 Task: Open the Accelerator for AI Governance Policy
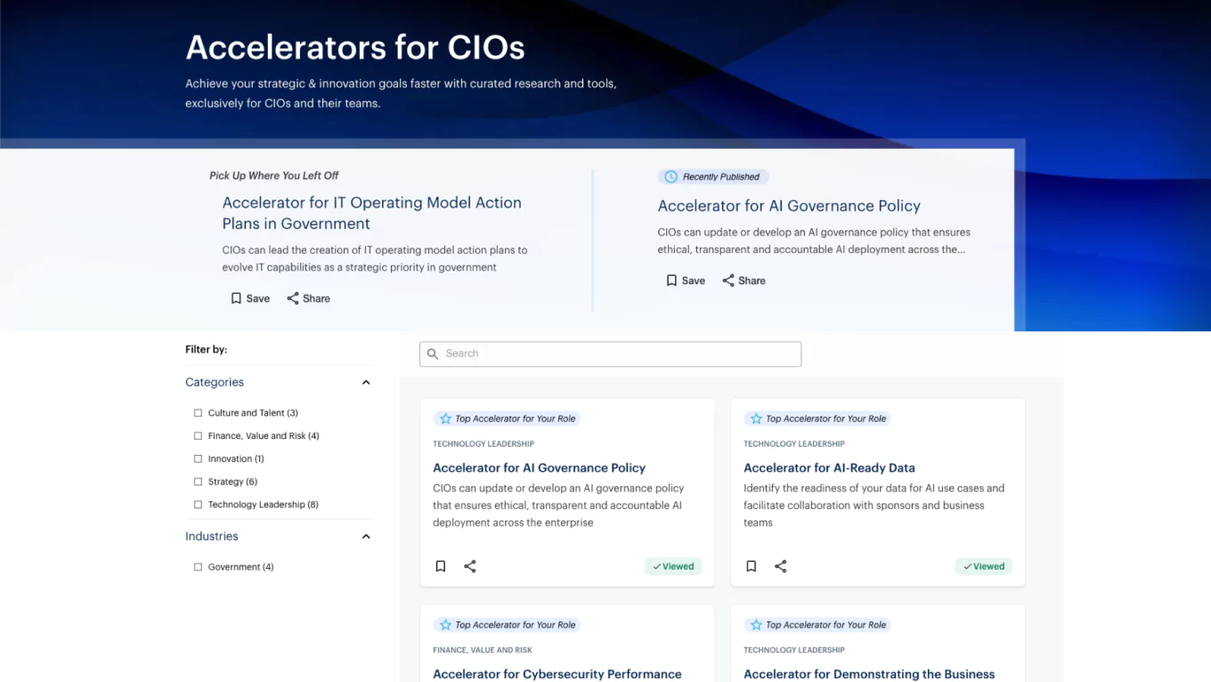(539, 467)
